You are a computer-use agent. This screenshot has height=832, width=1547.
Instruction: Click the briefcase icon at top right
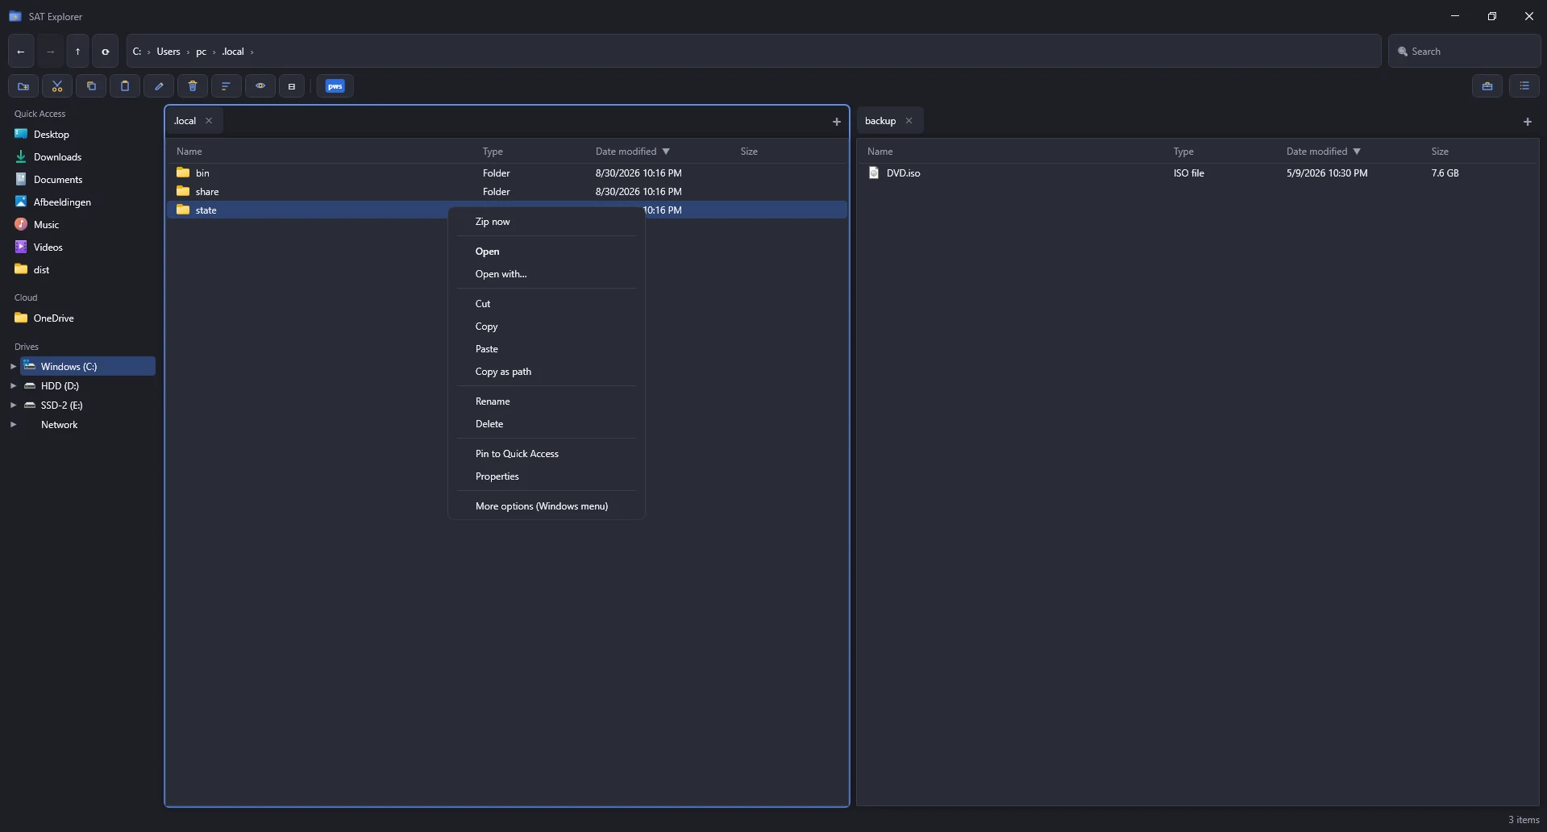point(1487,86)
